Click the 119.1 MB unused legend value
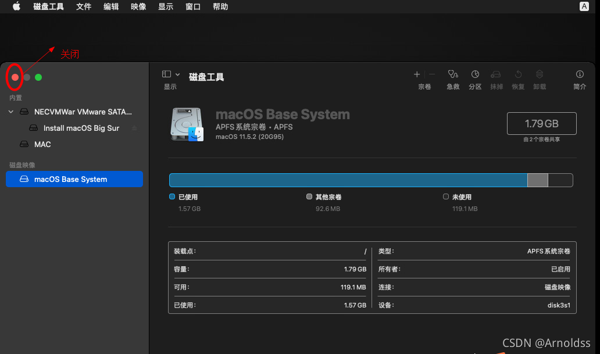600x354 pixels. [465, 209]
